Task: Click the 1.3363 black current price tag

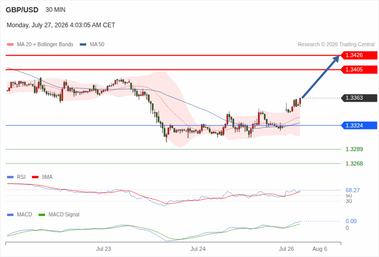Action: tap(359, 98)
